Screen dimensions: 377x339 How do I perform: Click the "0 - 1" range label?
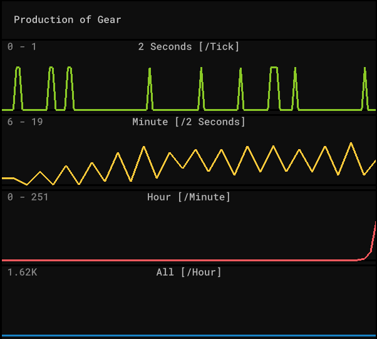click(x=22, y=47)
